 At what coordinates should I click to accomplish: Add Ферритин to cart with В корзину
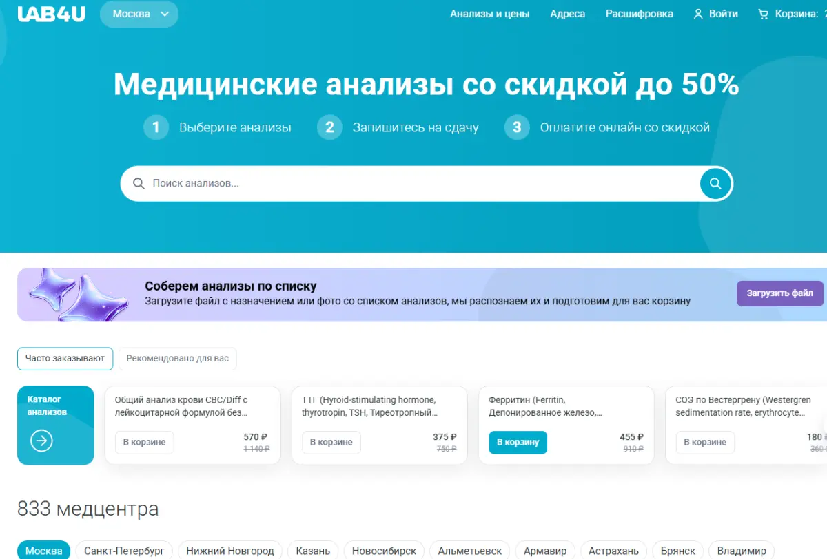(518, 443)
